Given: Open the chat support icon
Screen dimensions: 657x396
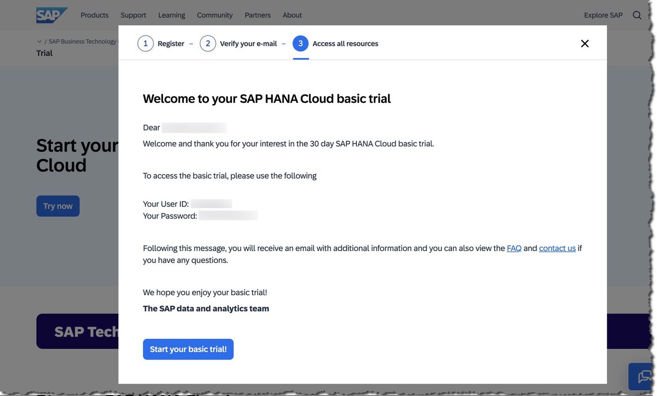Looking at the screenshot, I should (643, 376).
